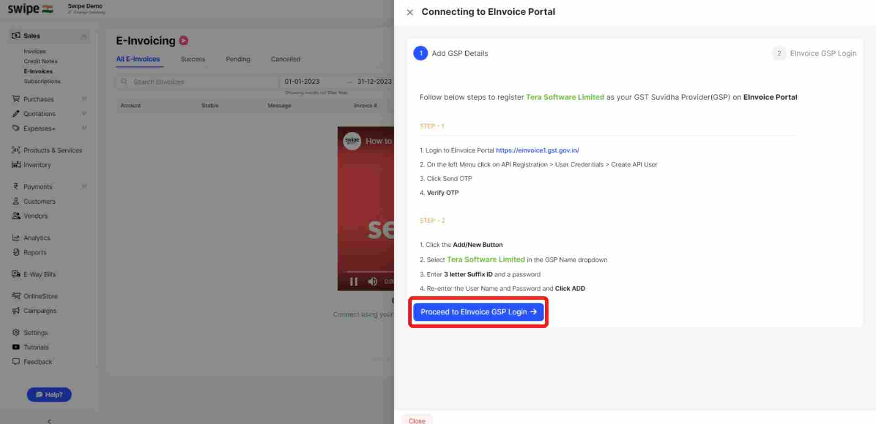Click the Vendors people icon

point(16,216)
